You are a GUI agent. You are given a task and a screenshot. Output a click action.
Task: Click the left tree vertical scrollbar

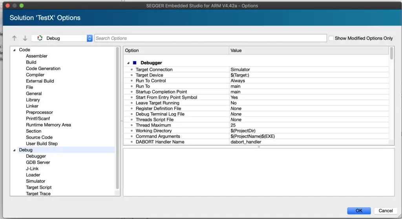pyautogui.click(x=118, y=118)
